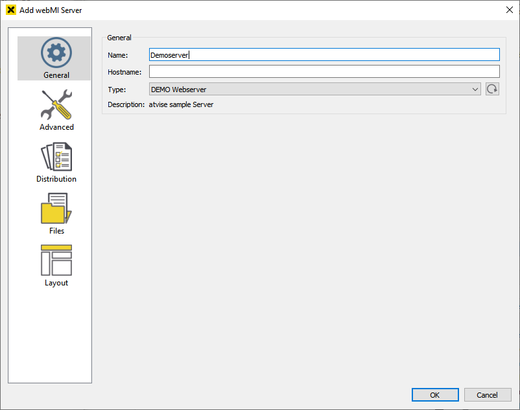Close the Add webMI Server dialog
This screenshot has width=520, height=410.
pos(508,10)
